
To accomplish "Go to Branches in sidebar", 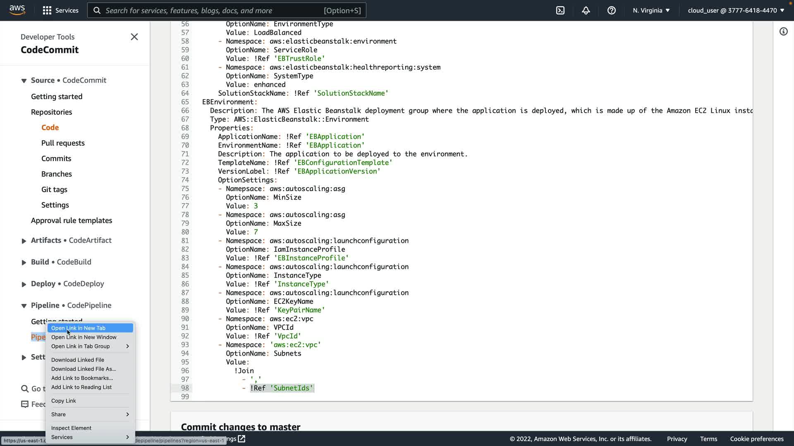I will [56, 174].
